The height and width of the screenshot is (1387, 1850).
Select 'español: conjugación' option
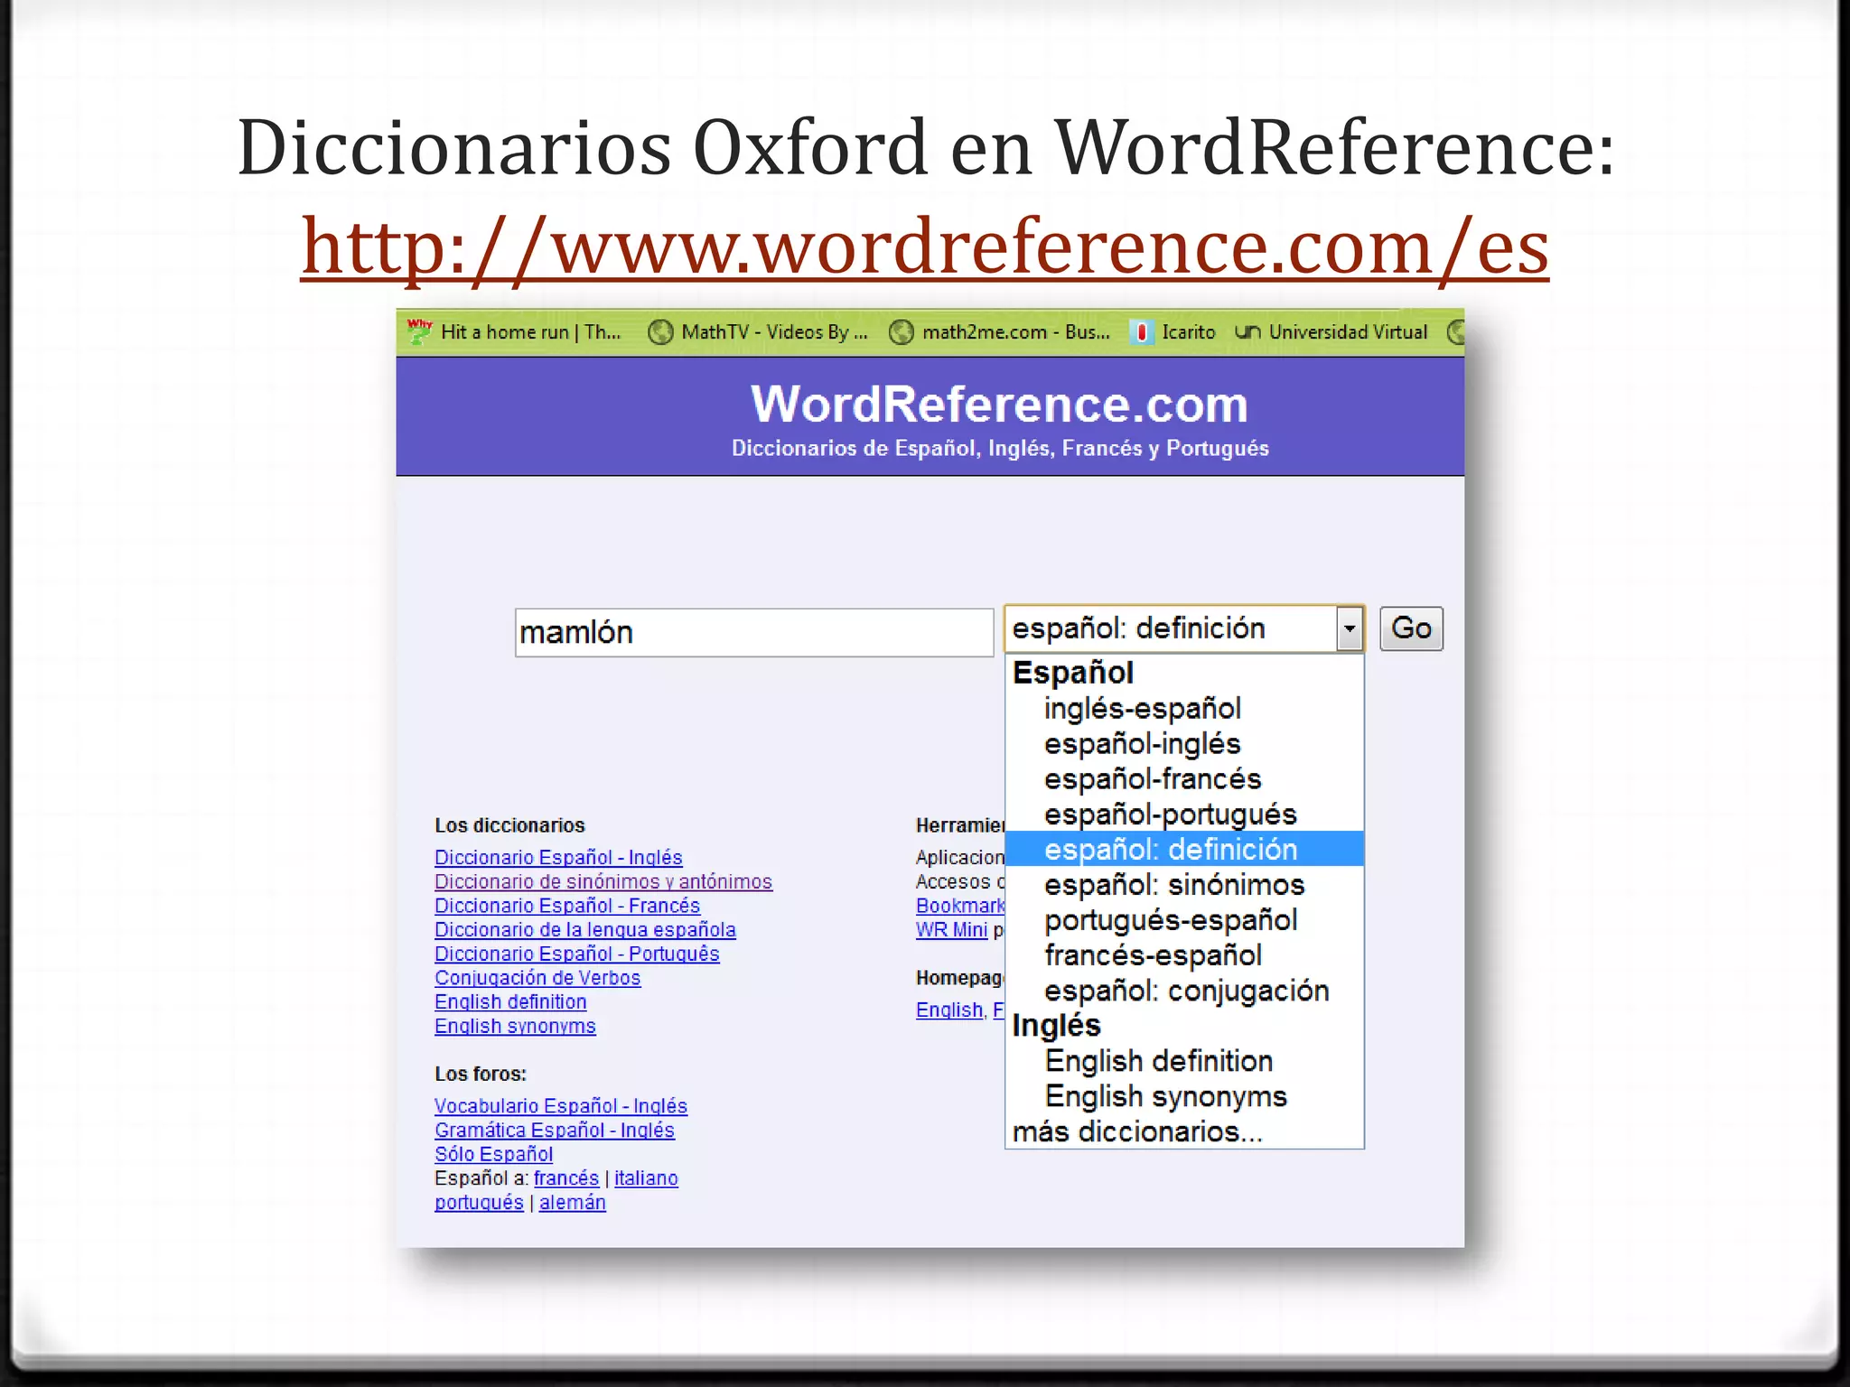click(x=1184, y=991)
